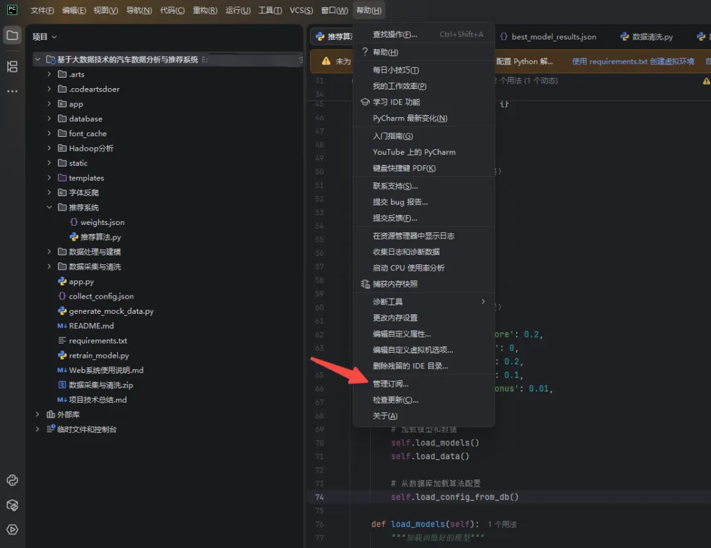The width and height of the screenshot is (711, 548).
Task: Open the Services run icon in left sidebar
Action: (x=13, y=530)
